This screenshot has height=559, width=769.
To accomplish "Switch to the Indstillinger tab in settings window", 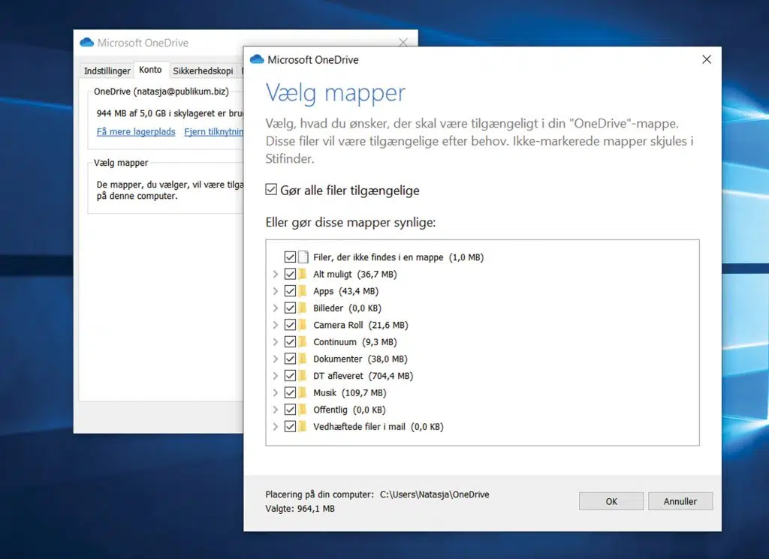I will pos(107,71).
